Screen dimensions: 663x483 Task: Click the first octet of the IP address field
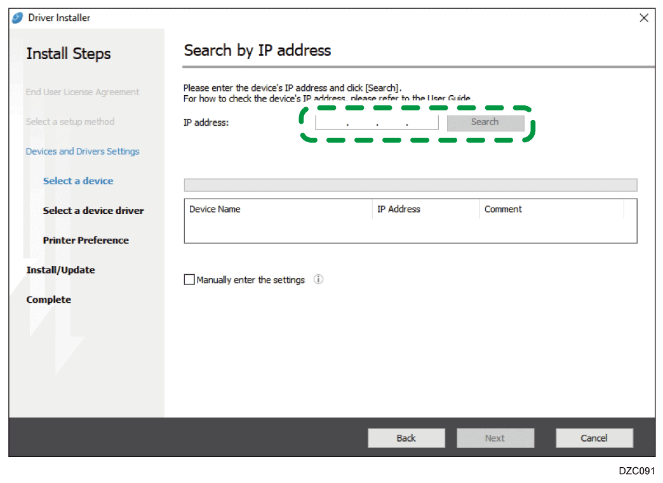331,122
